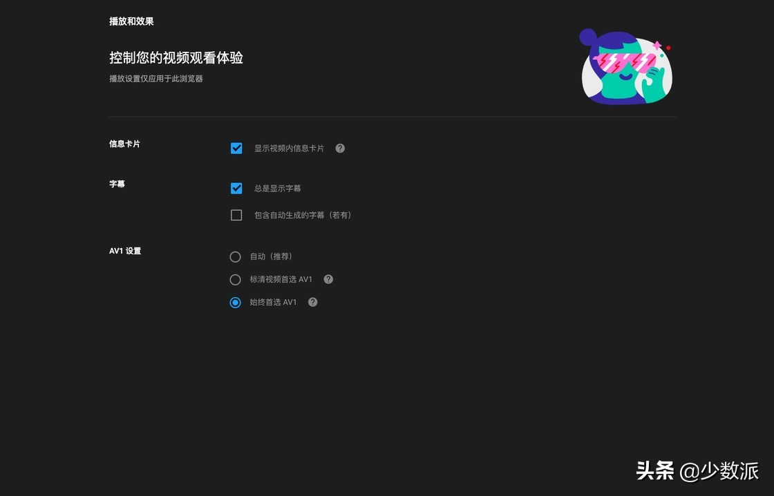Viewport: 774px width, 496px height.
Task: Uncheck 显示视频内信息卡片
Action: coord(236,148)
